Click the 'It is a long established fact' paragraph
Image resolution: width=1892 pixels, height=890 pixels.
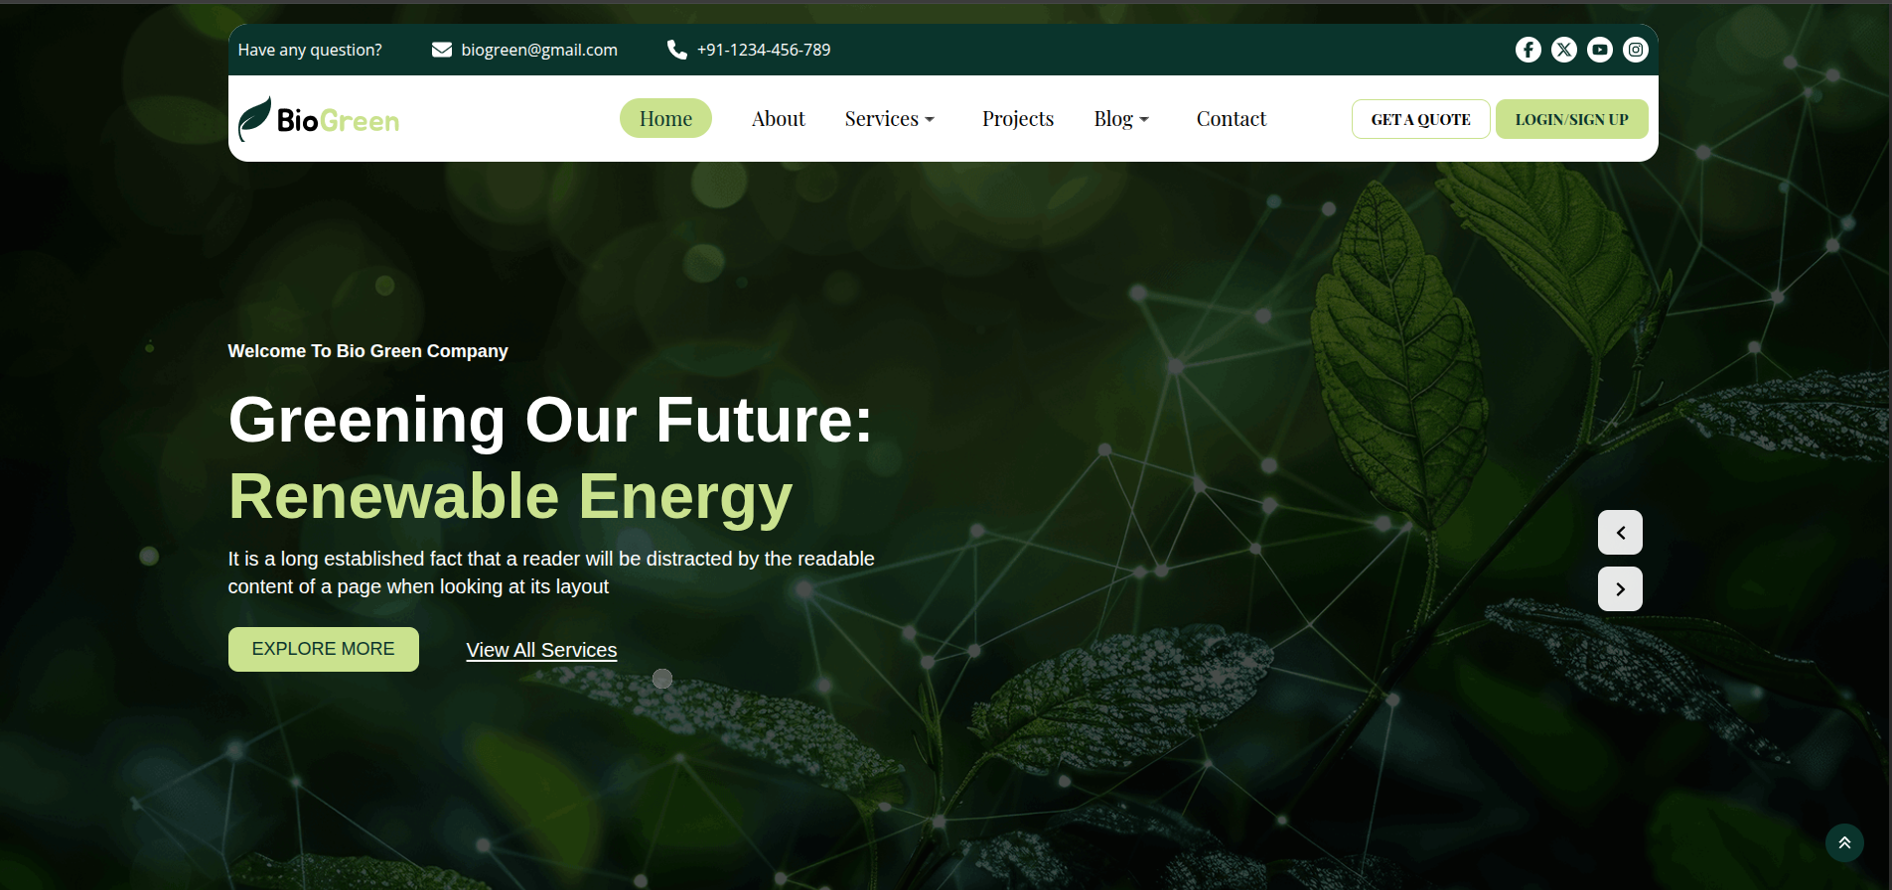coord(551,572)
